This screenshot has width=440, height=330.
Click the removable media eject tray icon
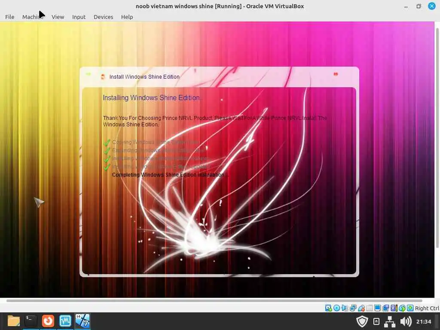(376, 321)
